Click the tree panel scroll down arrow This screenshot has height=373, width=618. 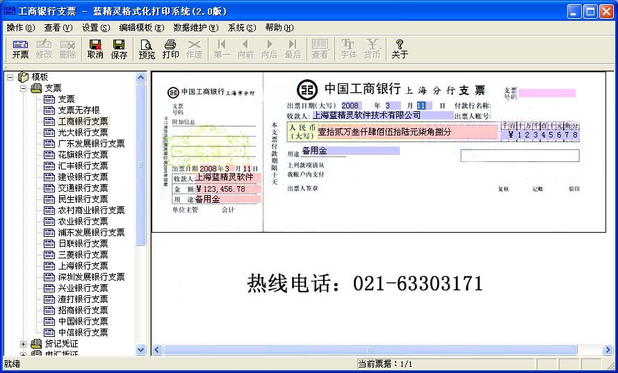(140, 349)
